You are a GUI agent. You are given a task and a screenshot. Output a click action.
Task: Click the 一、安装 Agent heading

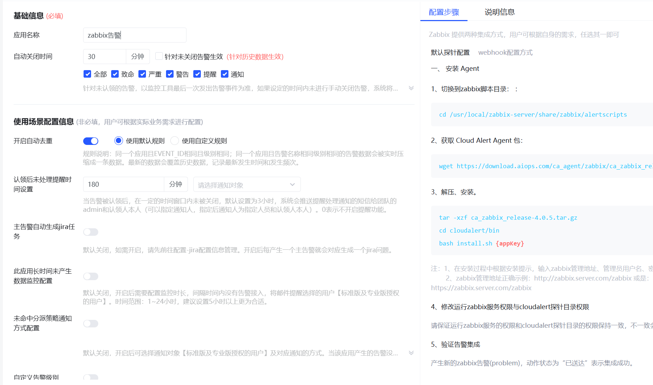click(455, 68)
